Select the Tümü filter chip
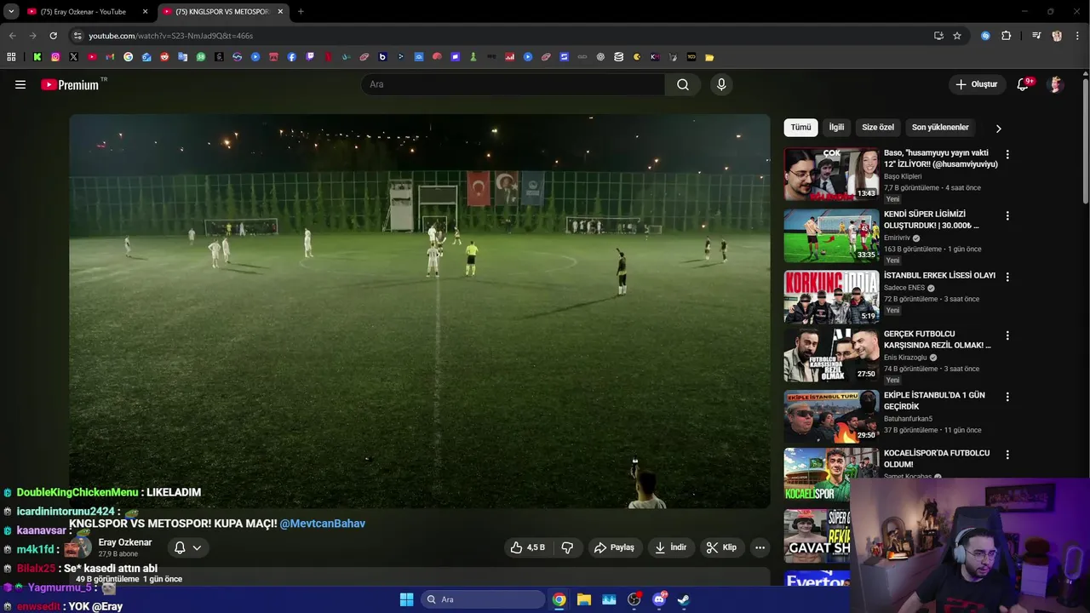1090x613 pixels. coord(800,128)
